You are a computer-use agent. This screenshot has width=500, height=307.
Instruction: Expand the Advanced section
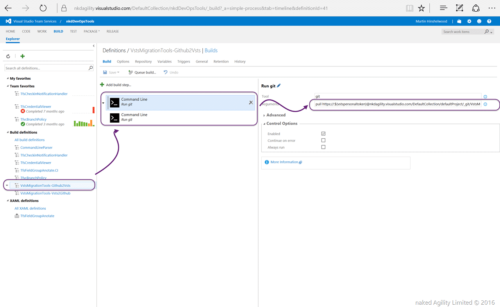point(275,115)
